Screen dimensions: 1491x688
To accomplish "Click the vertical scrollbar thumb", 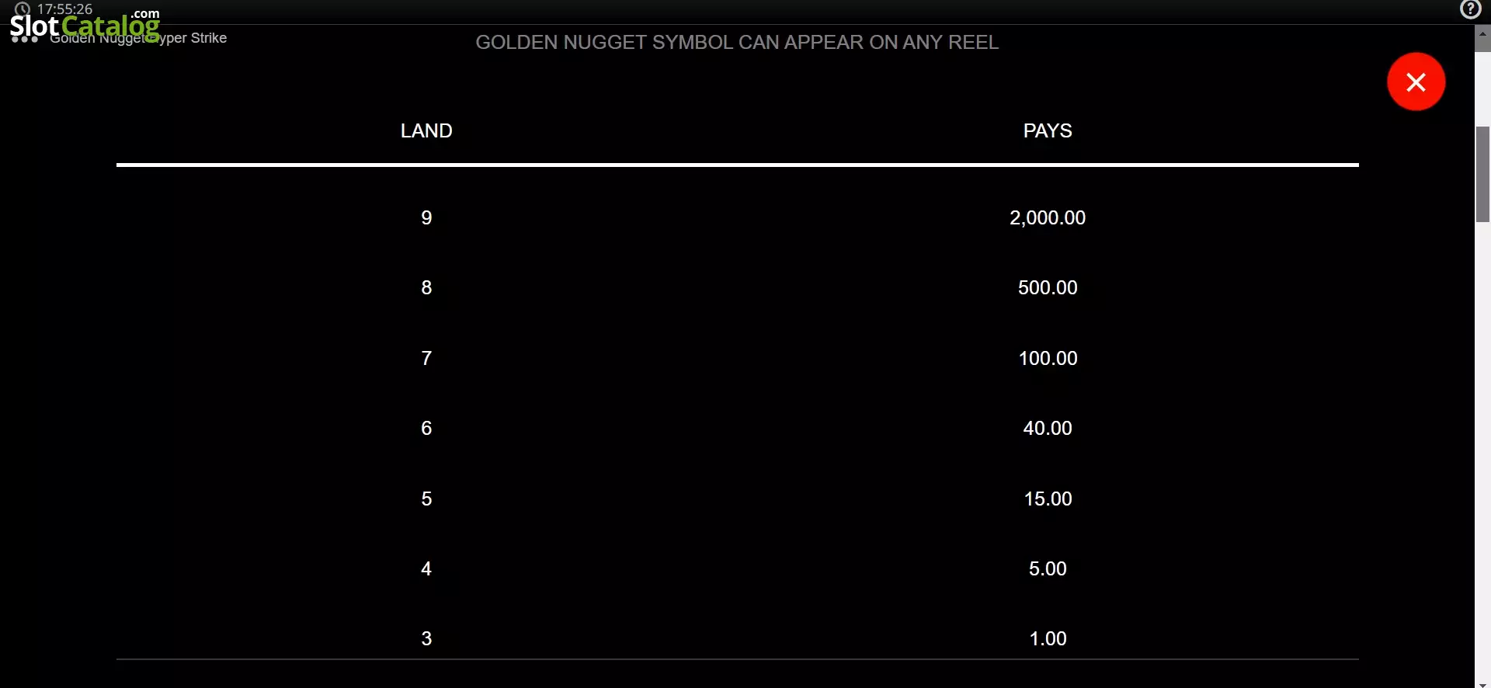I will [x=1482, y=174].
